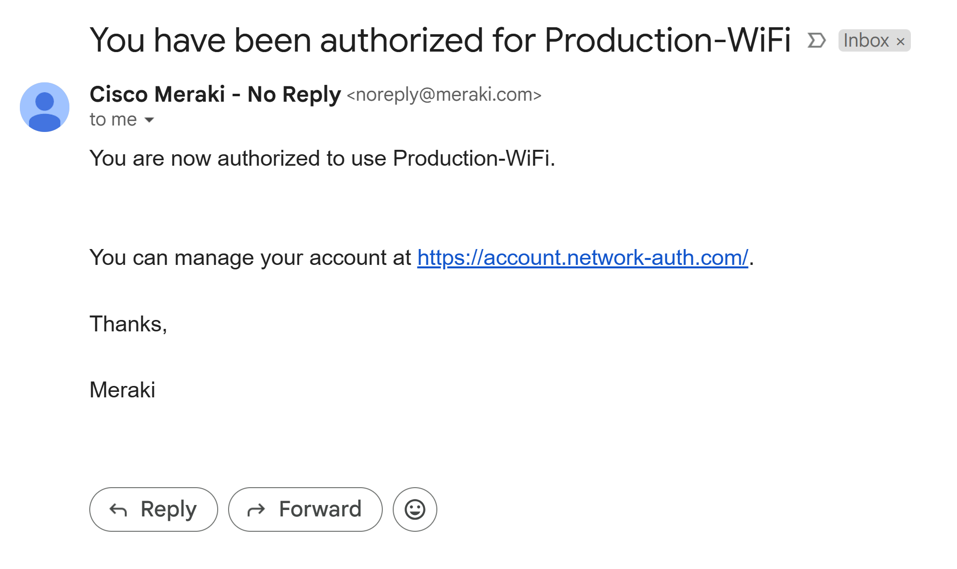Viewport: 957px width, 569px height.
Task: Click the sender's profile avatar
Action: pos(45,107)
